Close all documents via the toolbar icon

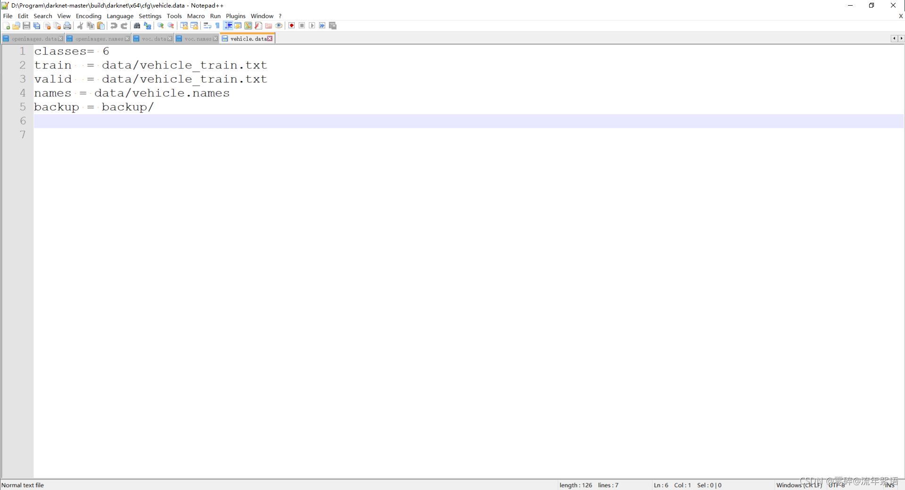(x=57, y=25)
